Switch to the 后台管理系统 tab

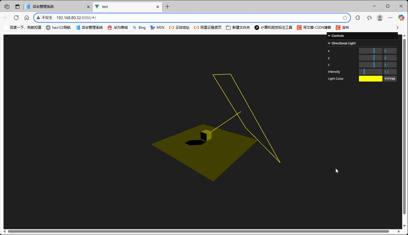[x=55, y=6]
